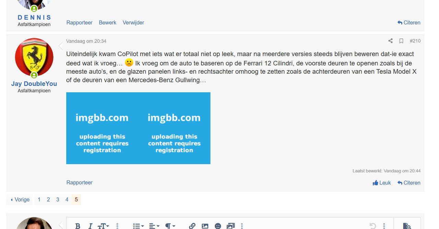This screenshot has width=439, height=229.
Task: Open paragraph format dropdown
Action: click(170, 226)
